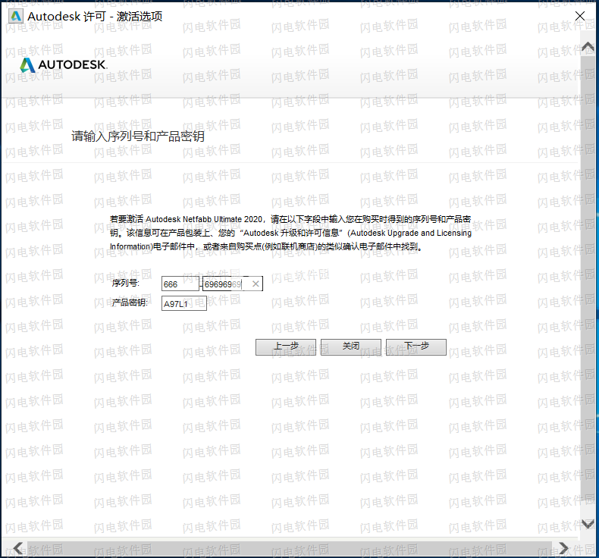The width and height of the screenshot is (599, 558).
Task: Clear the serial number field with X
Action: pos(256,284)
